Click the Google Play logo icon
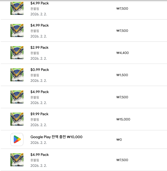This screenshot has width=167, height=171. point(17,139)
